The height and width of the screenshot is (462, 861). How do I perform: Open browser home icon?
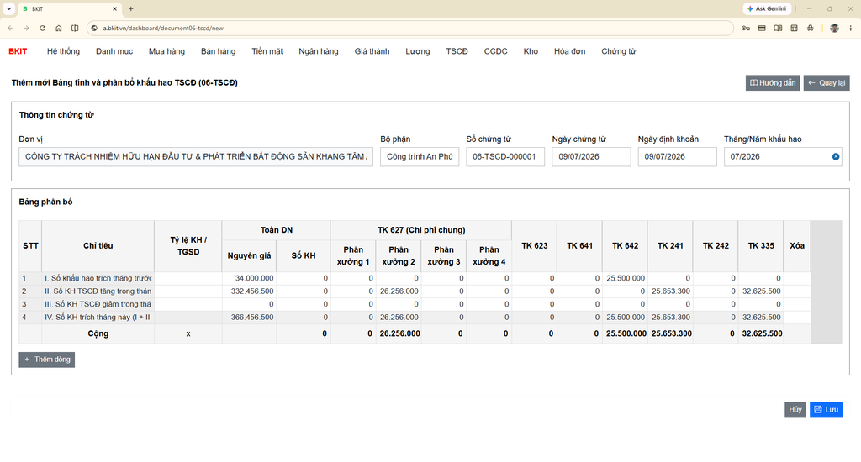59,28
